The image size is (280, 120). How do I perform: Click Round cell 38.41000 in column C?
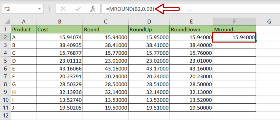(x=106, y=45)
